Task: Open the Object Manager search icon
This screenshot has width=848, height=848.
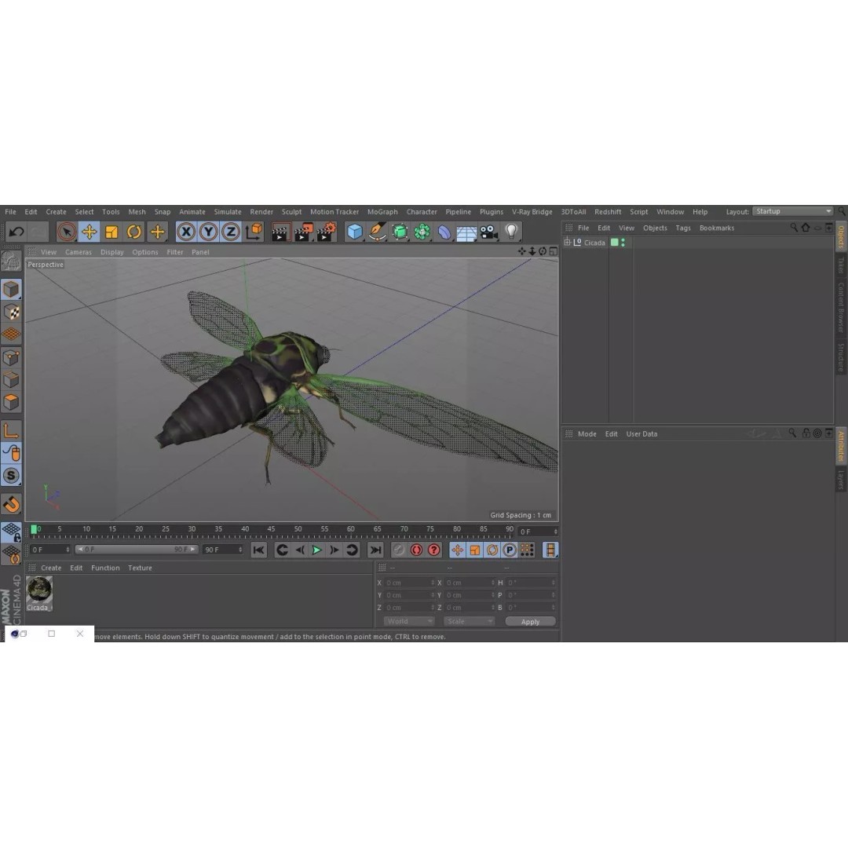Action: point(793,228)
